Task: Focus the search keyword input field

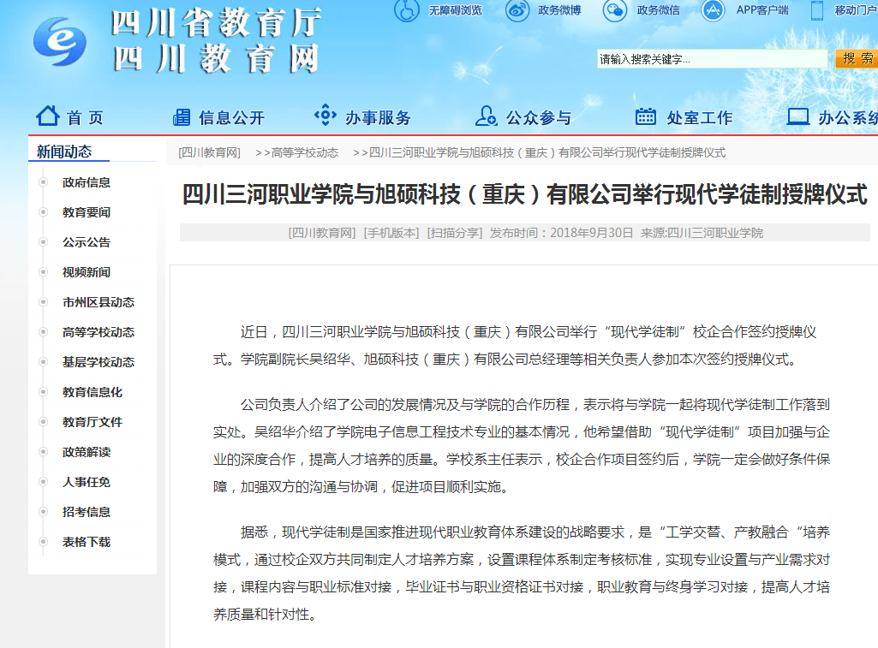Action: (713, 59)
